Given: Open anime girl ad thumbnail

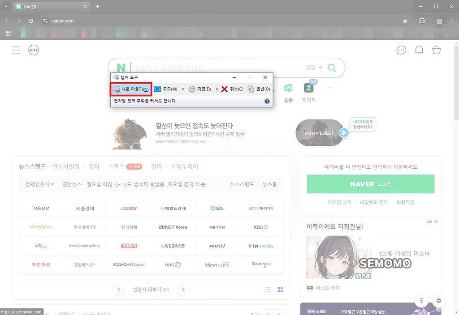Looking at the screenshot, I should 339,257.
